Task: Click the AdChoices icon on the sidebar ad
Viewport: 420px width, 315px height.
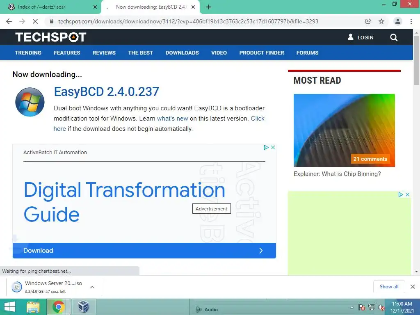Action: coord(401,194)
